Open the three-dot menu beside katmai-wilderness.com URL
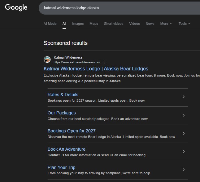The width and height of the screenshot is (200, 182). click(x=104, y=62)
